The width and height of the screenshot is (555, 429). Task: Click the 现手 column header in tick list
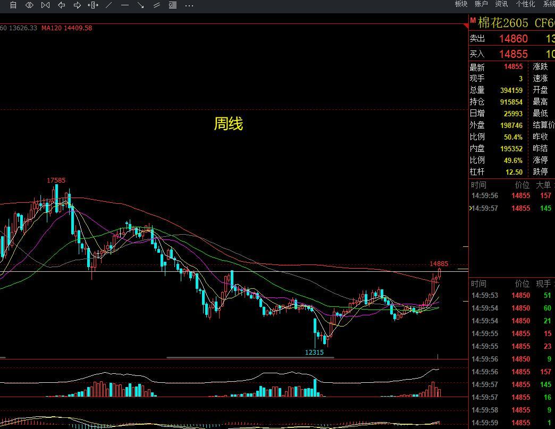pyautogui.click(x=543, y=284)
